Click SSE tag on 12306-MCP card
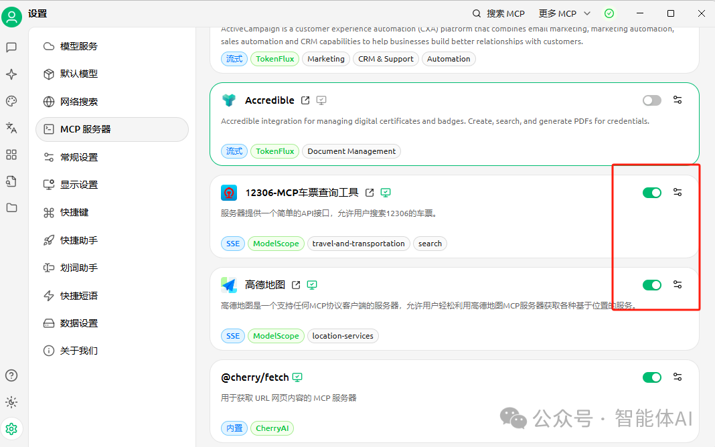Viewport: 715px width, 447px height. [233, 244]
